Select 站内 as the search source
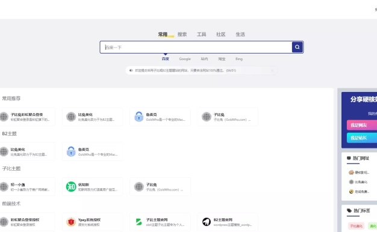377x232 pixels. pos(204,59)
